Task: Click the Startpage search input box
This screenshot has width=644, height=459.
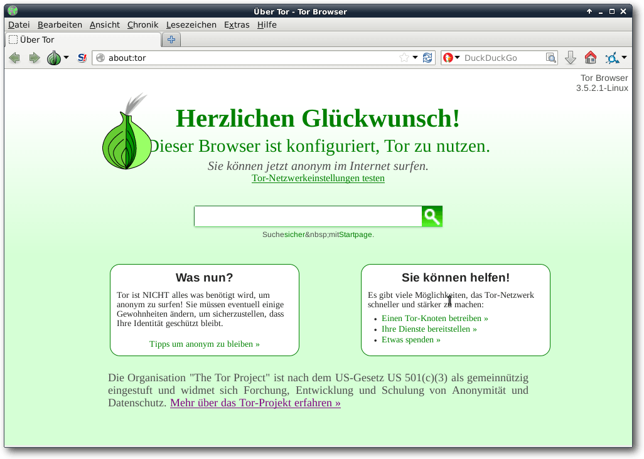Action: click(x=308, y=216)
